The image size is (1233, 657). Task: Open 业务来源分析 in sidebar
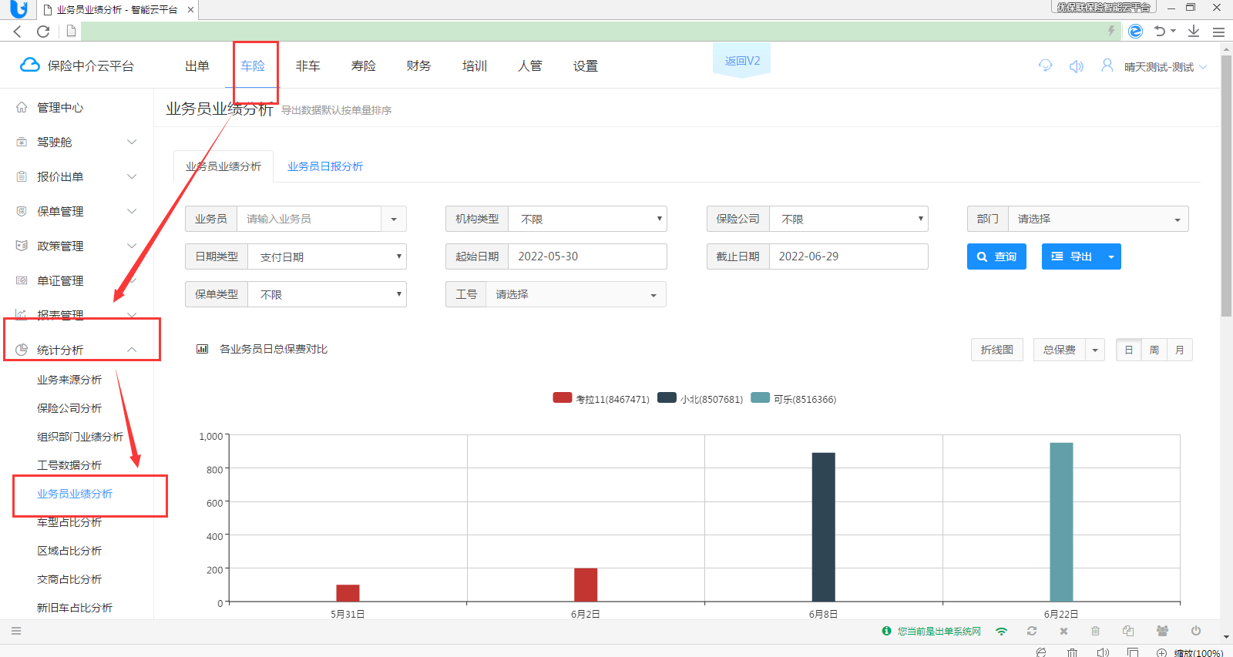[x=69, y=380]
